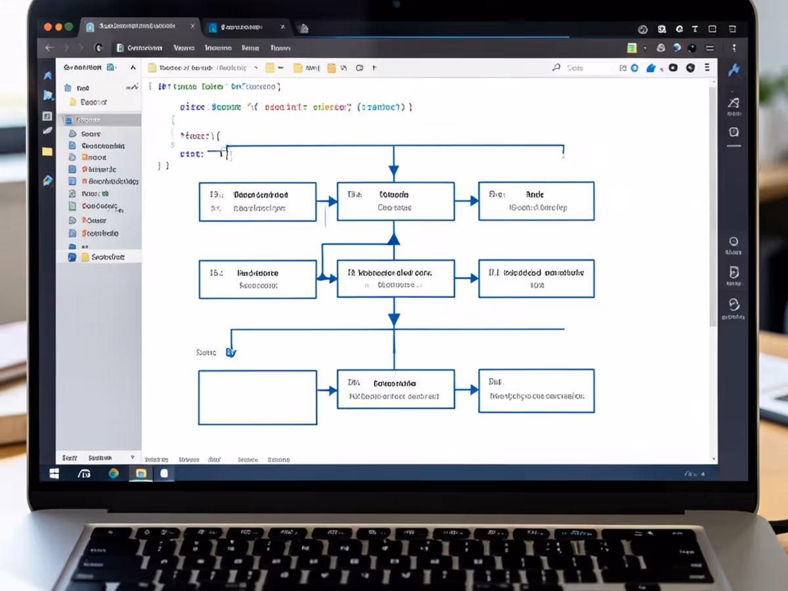Click the dark rounded-square icon in white toolbar
The height and width of the screenshot is (591, 788).
pos(672,68)
